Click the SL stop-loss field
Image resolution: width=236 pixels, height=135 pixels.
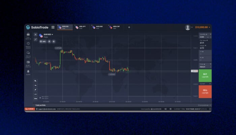tap(205, 59)
